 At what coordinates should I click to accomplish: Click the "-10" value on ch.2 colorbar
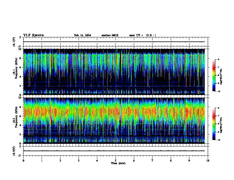click(x=219, y=140)
